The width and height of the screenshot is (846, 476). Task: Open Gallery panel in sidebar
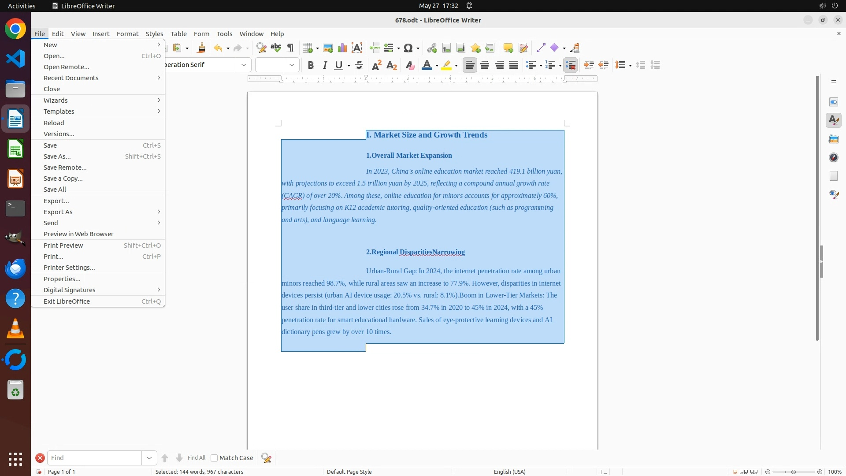coord(834,139)
